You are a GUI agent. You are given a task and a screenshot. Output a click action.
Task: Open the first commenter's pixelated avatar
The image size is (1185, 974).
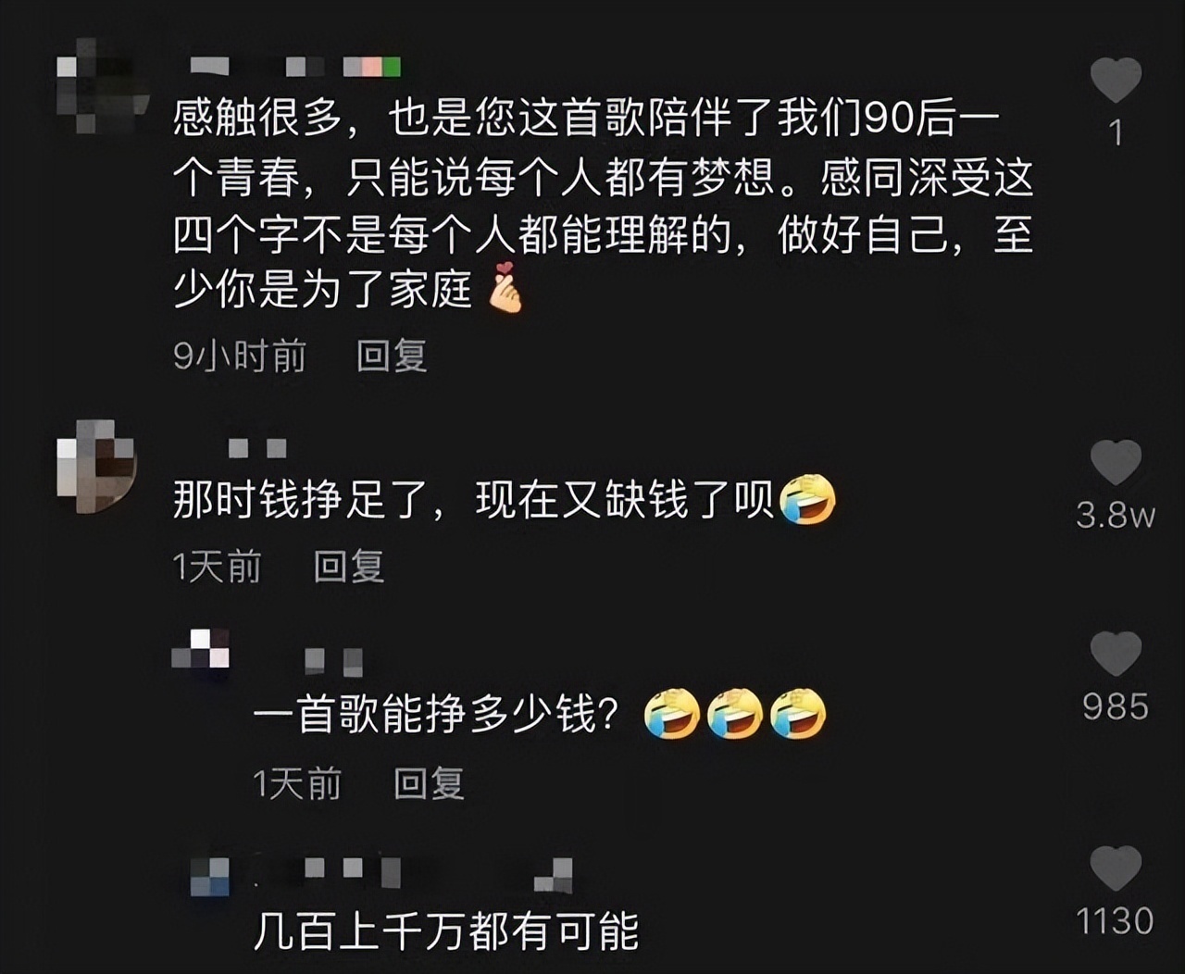click(100, 86)
